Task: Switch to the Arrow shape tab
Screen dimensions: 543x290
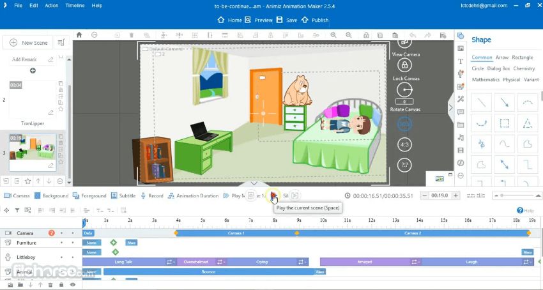Action: [x=502, y=57]
